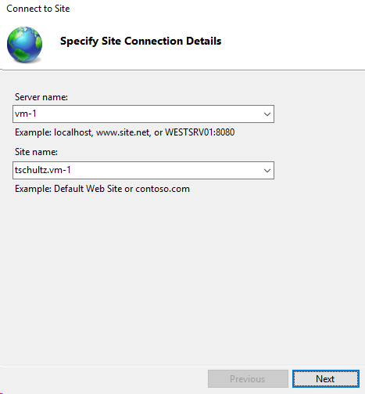This screenshot has height=394, width=365.
Task: Click the white header banner beside the heading
Action: [x=292, y=41]
